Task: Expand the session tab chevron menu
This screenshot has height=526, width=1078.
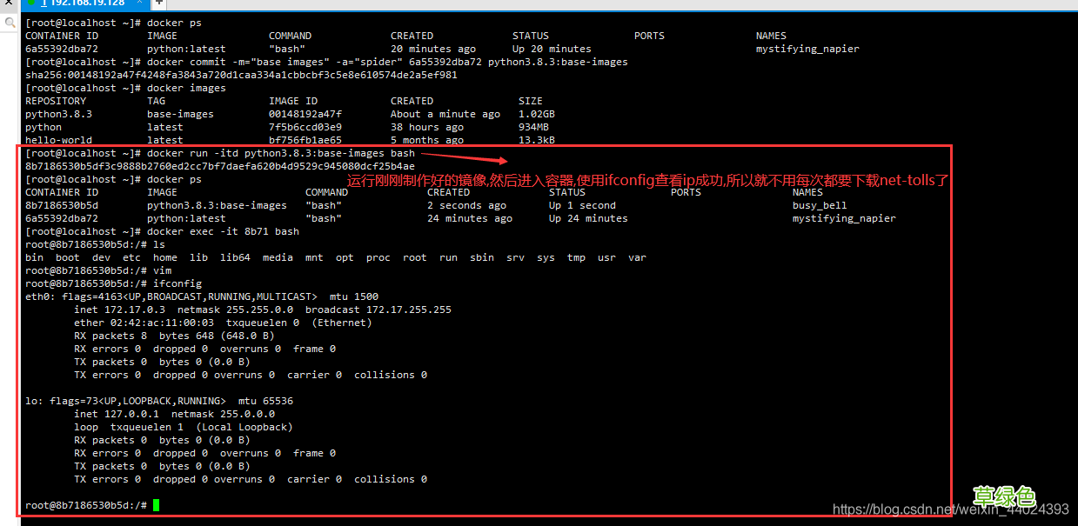Action: 139,4
